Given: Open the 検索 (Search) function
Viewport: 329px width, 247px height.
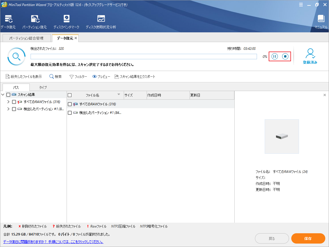Looking at the screenshot, I should (x=55, y=76).
